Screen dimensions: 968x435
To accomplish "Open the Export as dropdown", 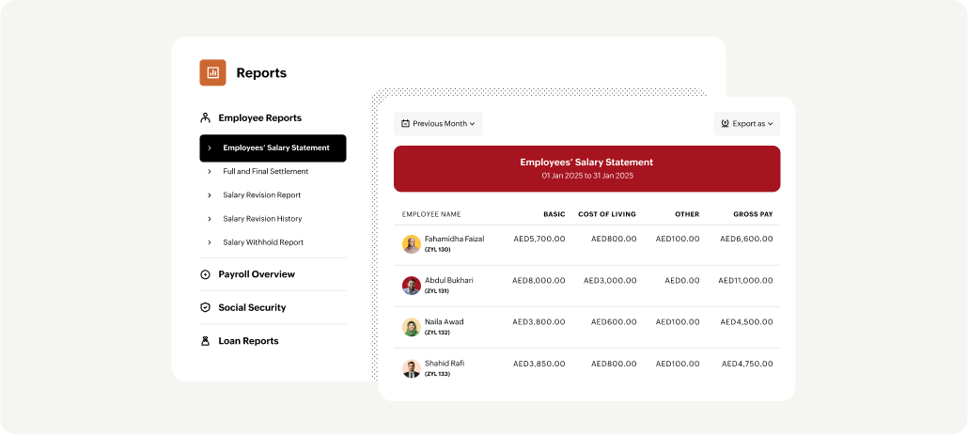I will pos(746,124).
